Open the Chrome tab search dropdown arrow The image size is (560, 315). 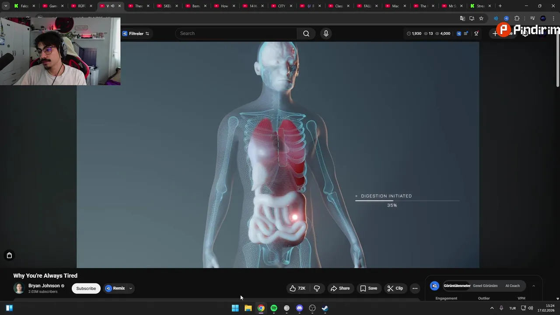(5, 6)
